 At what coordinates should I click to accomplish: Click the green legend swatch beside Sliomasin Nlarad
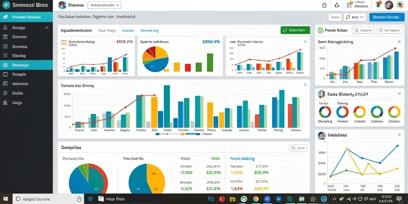(233, 41)
